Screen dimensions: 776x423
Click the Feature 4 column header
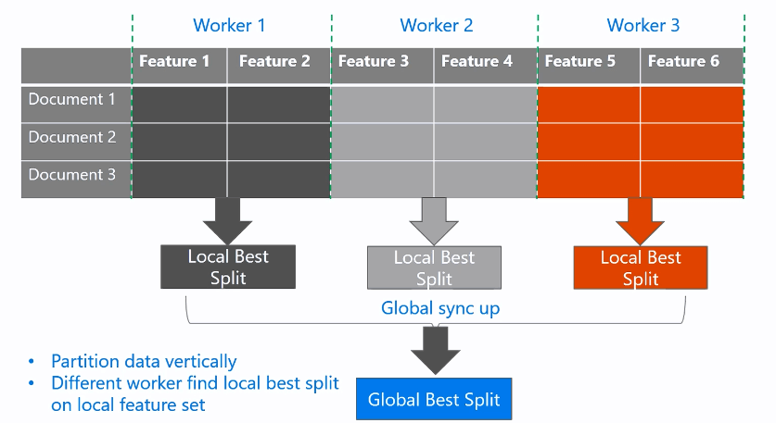[486, 66]
